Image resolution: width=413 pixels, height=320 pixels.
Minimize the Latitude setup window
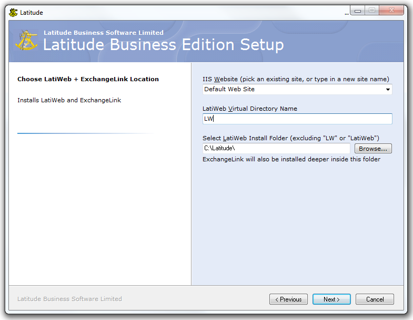coord(358,11)
